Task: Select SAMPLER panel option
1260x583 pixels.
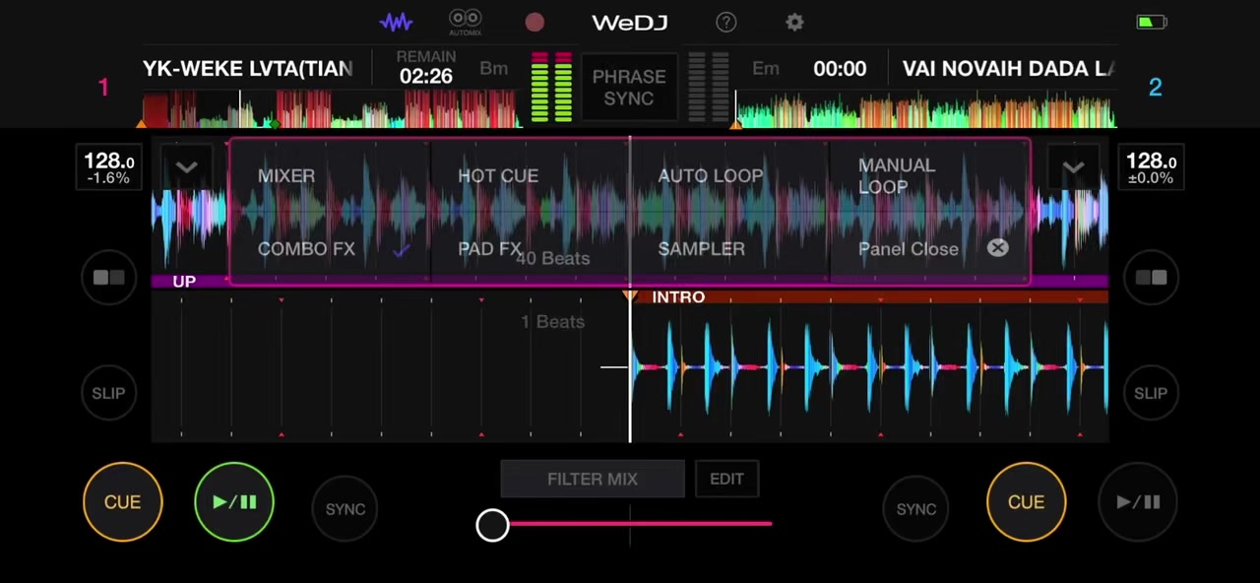Action: [701, 248]
